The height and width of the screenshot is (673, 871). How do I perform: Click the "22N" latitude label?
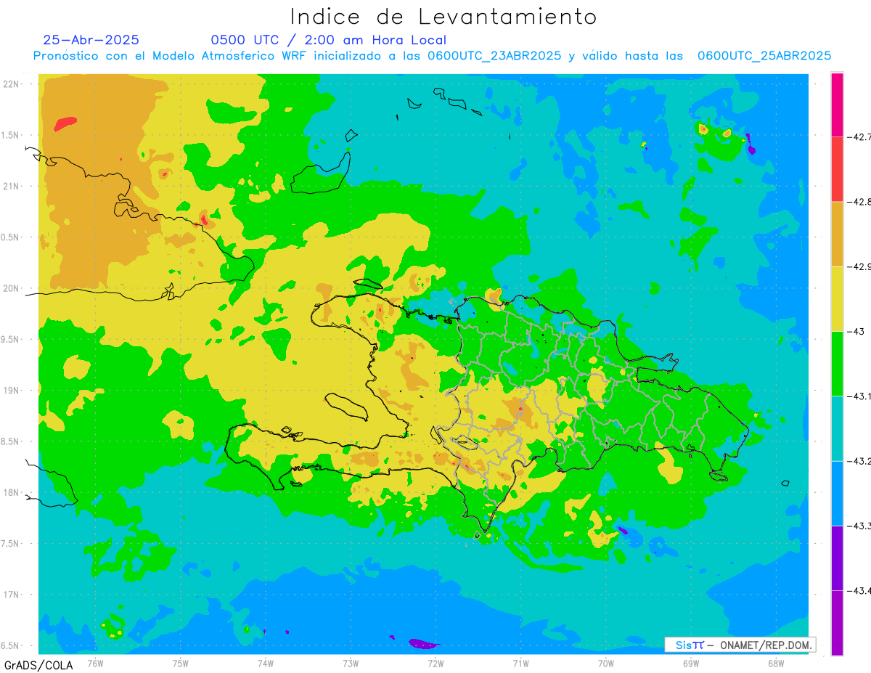coord(12,83)
